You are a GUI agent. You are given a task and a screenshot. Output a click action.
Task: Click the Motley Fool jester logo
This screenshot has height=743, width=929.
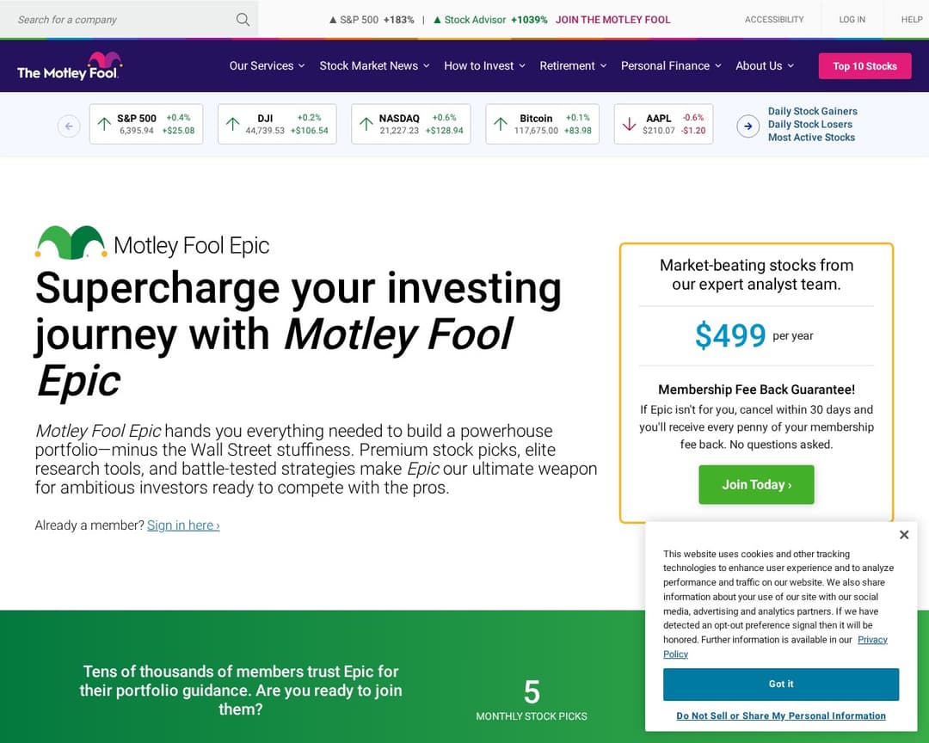pyautogui.click(x=69, y=65)
